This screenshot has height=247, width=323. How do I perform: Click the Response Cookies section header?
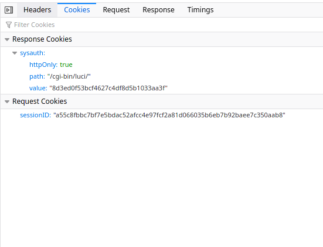click(x=162, y=39)
